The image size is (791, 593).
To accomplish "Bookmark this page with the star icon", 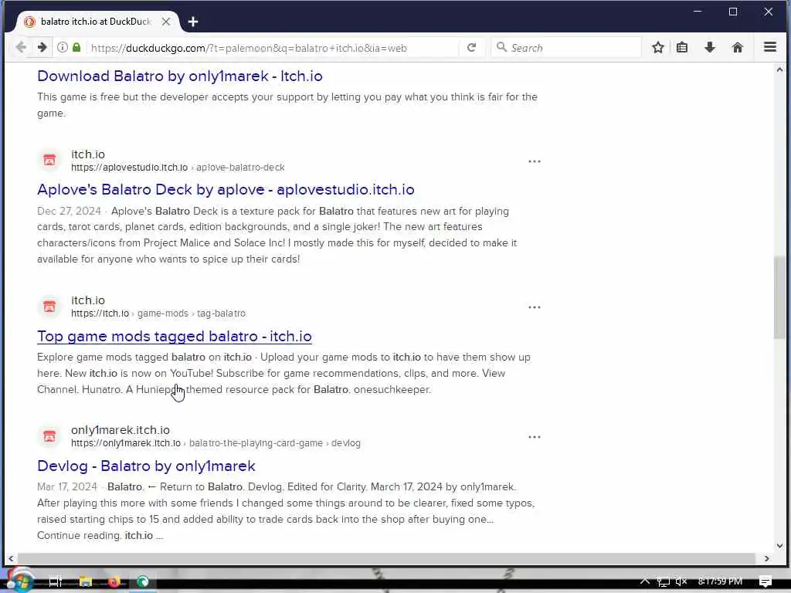I will tap(658, 47).
